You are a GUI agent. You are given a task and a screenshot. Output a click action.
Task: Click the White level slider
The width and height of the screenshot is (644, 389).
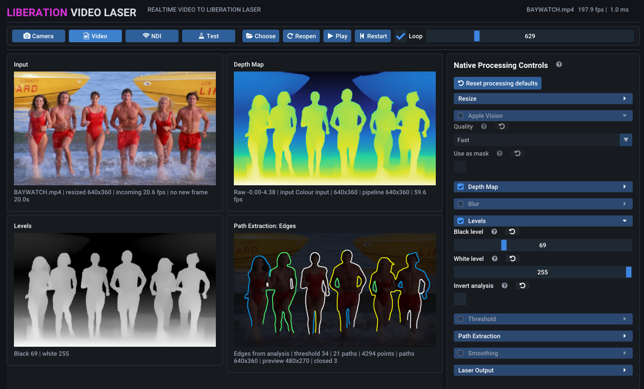(543, 272)
